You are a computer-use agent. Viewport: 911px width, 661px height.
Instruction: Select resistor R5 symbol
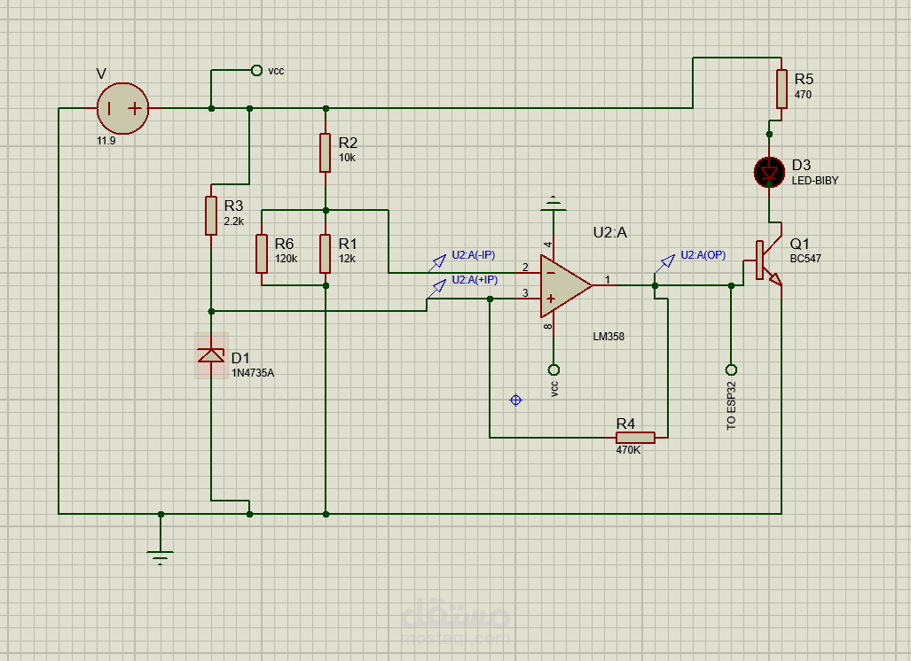click(x=782, y=89)
